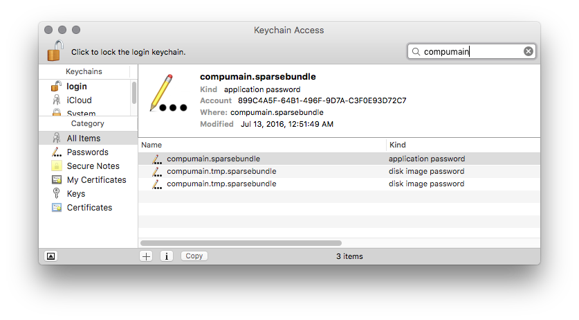The height and width of the screenshot is (320, 579).
Task: Click first disk image password kind cell
Action: coord(426,171)
